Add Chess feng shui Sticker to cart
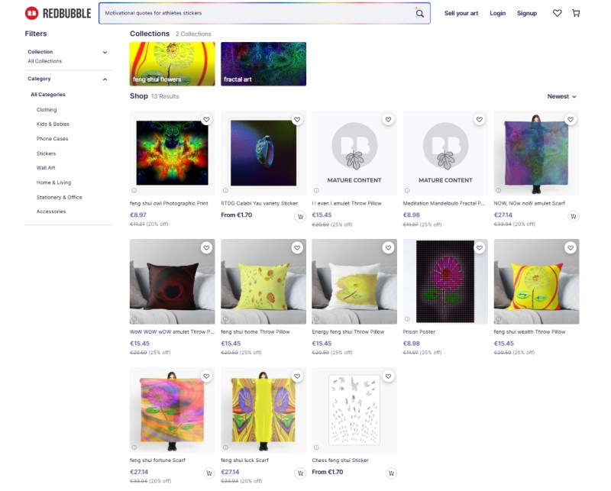611x491 pixels. tap(391, 473)
